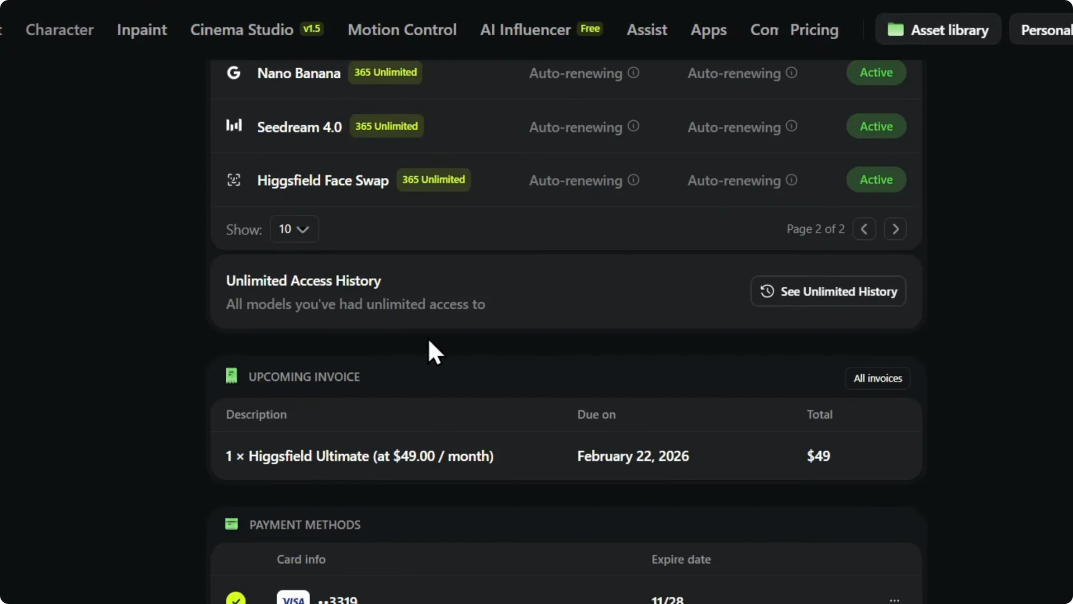This screenshot has height=604, width=1073.
Task: Toggle Active status for Seedream 4.0
Action: tap(875, 126)
